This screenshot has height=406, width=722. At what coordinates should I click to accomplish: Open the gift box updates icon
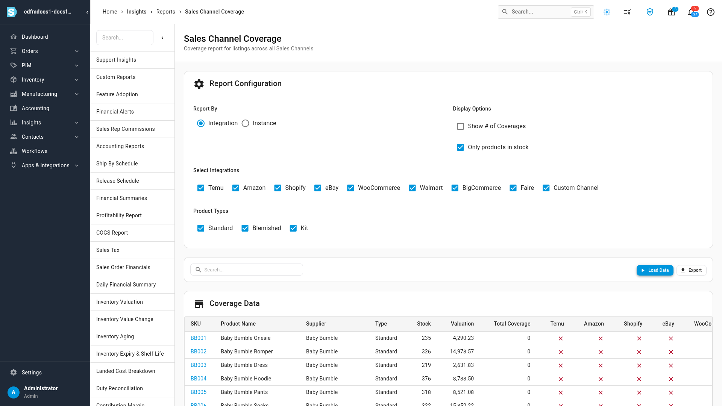coord(671,12)
